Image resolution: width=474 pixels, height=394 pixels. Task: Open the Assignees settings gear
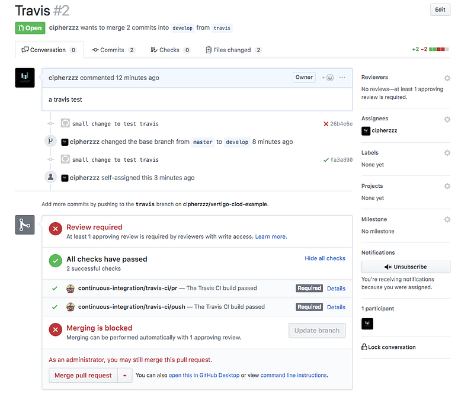[x=447, y=120]
